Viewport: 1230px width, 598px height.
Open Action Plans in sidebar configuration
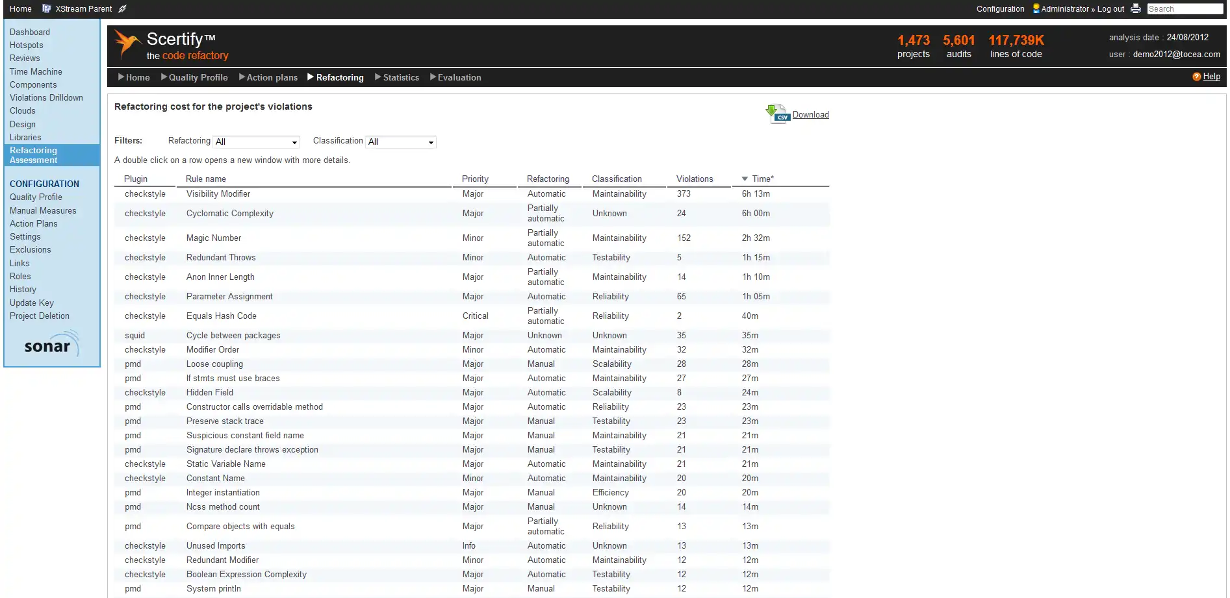[x=34, y=223]
